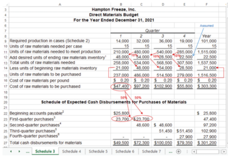Click the active Schedule 3 tab
Viewport: 228px width, 156px height.
pyautogui.click(x=45, y=152)
